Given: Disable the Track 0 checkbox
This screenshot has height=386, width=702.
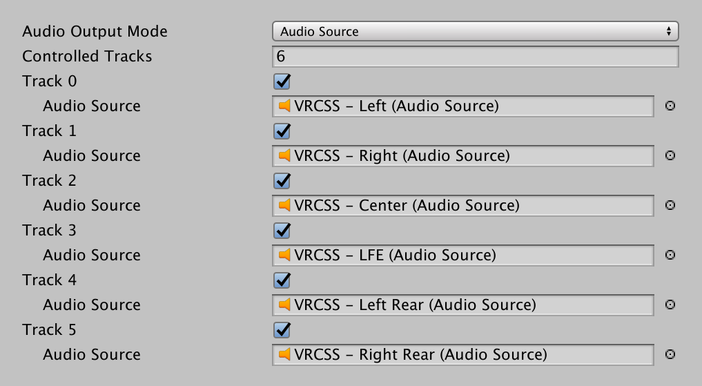Looking at the screenshot, I should point(282,81).
